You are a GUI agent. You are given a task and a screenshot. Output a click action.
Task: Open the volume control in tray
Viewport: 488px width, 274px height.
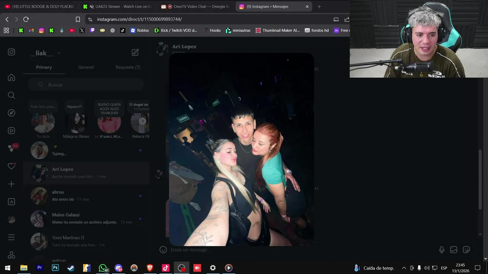coord(427,268)
